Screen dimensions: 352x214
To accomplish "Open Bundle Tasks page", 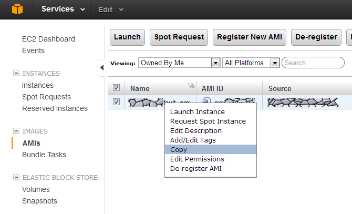I will [x=44, y=155].
